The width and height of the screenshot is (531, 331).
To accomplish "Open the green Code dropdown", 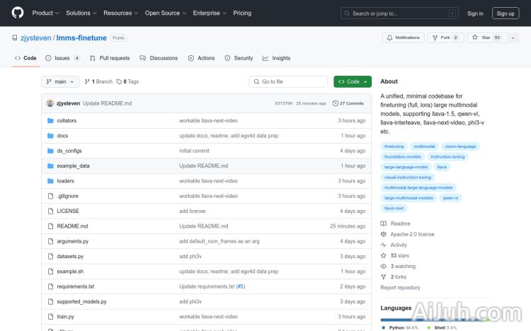I will click(x=352, y=81).
